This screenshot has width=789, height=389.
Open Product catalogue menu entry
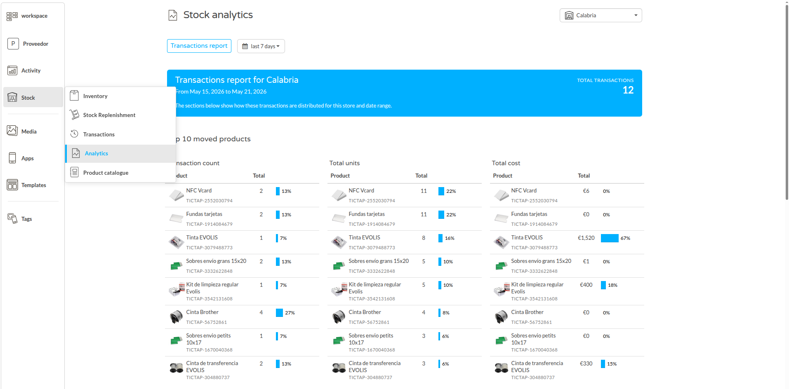[120, 173]
